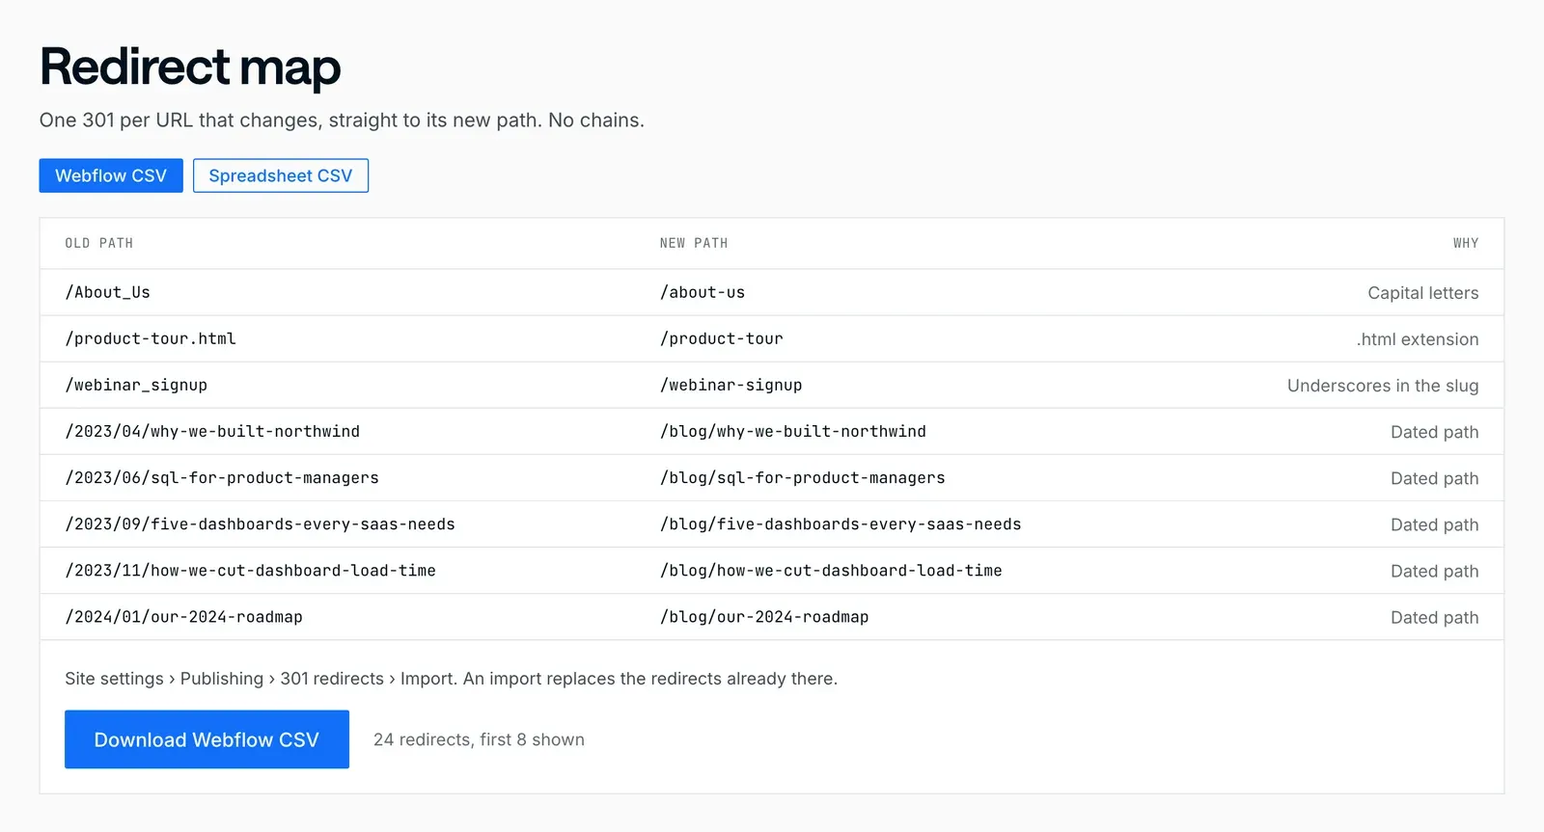Click the Site settings import instructions text
Viewport: 1544px width, 832px height.
pos(451,679)
